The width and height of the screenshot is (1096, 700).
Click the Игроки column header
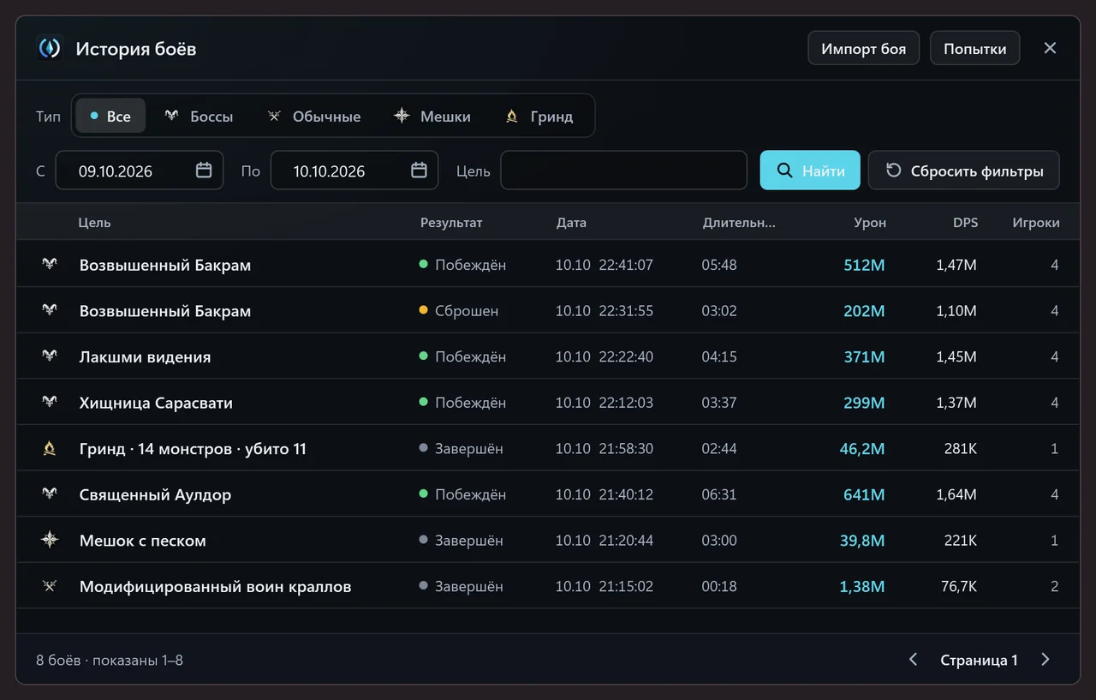pyautogui.click(x=1036, y=223)
